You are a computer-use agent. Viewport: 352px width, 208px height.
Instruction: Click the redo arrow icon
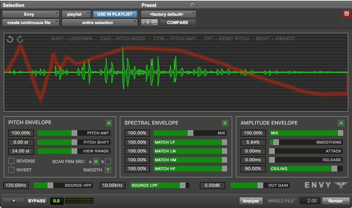point(20,39)
